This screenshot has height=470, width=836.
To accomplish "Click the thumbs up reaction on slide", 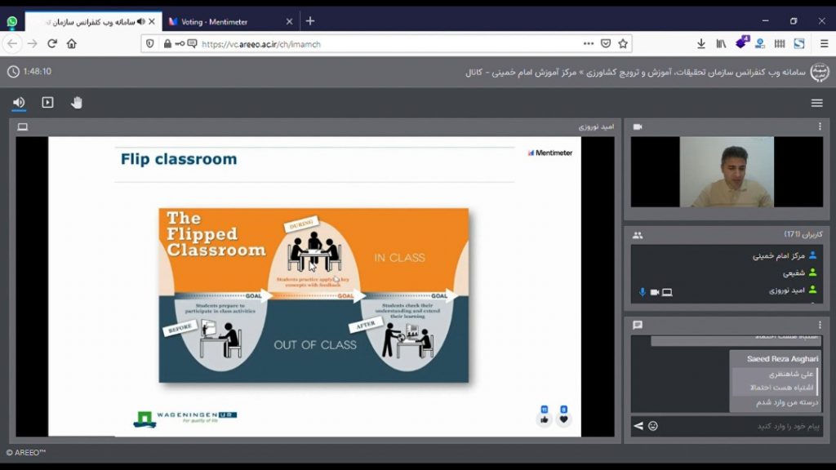I will point(544,419).
